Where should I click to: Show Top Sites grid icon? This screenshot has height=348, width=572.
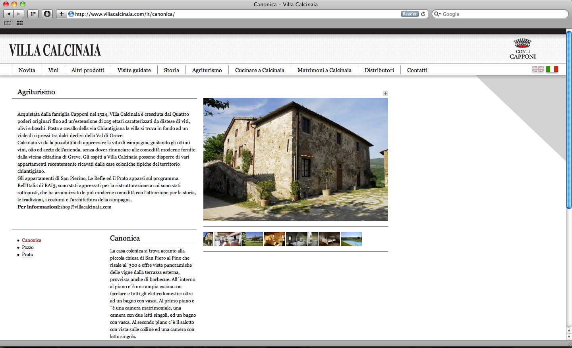(19, 23)
